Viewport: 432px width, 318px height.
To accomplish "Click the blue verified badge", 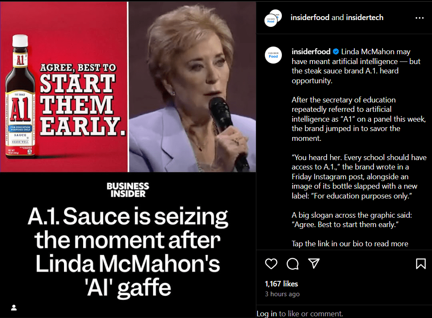I will 336,52.
